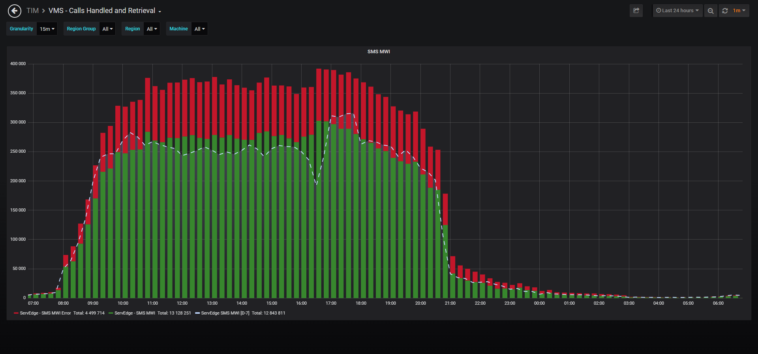Click the '15:00' x-axis time label

tap(272, 303)
